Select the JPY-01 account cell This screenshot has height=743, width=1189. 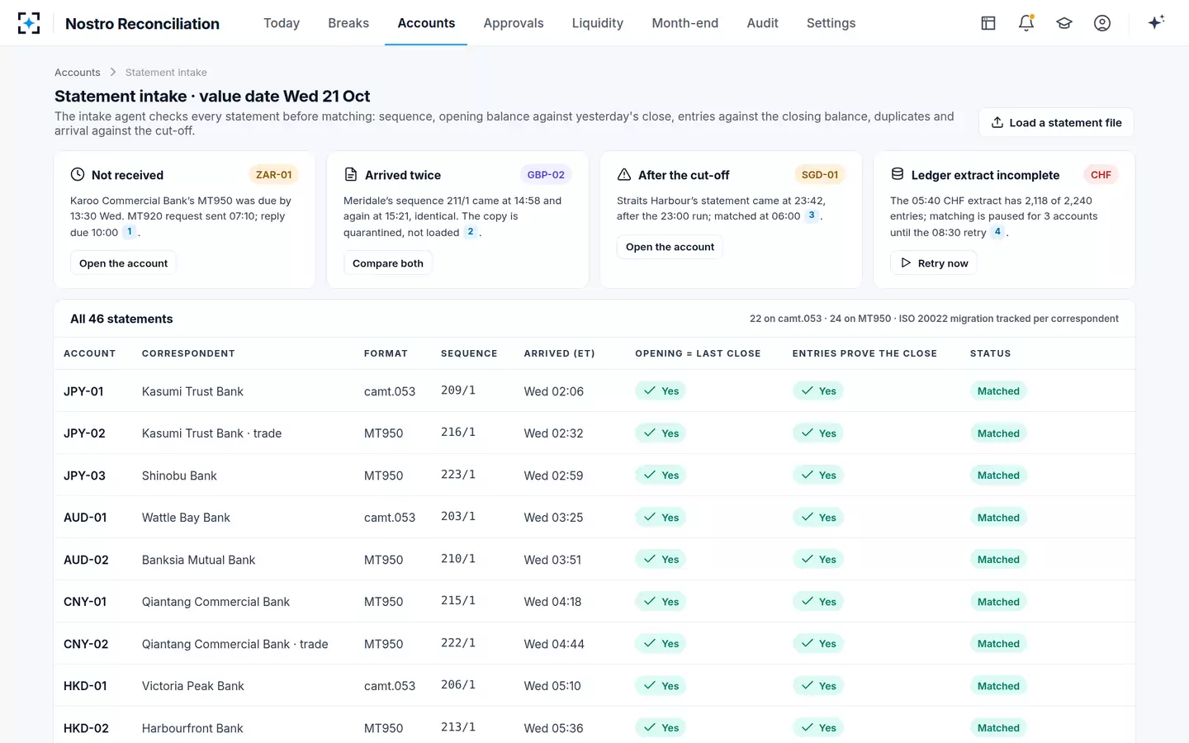point(83,391)
